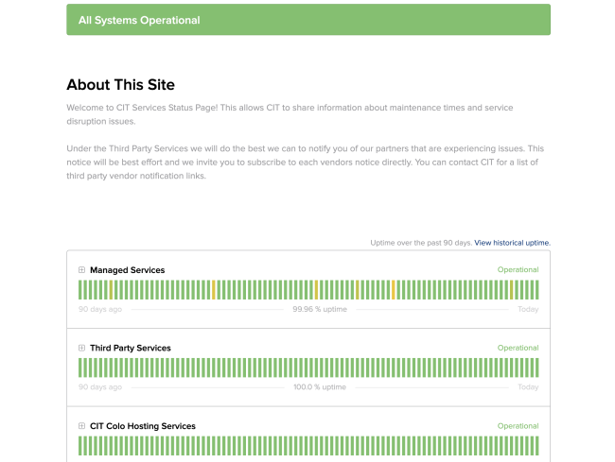Select second yellow bar in Managed Services
The width and height of the screenshot is (615, 462).
point(214,290)
